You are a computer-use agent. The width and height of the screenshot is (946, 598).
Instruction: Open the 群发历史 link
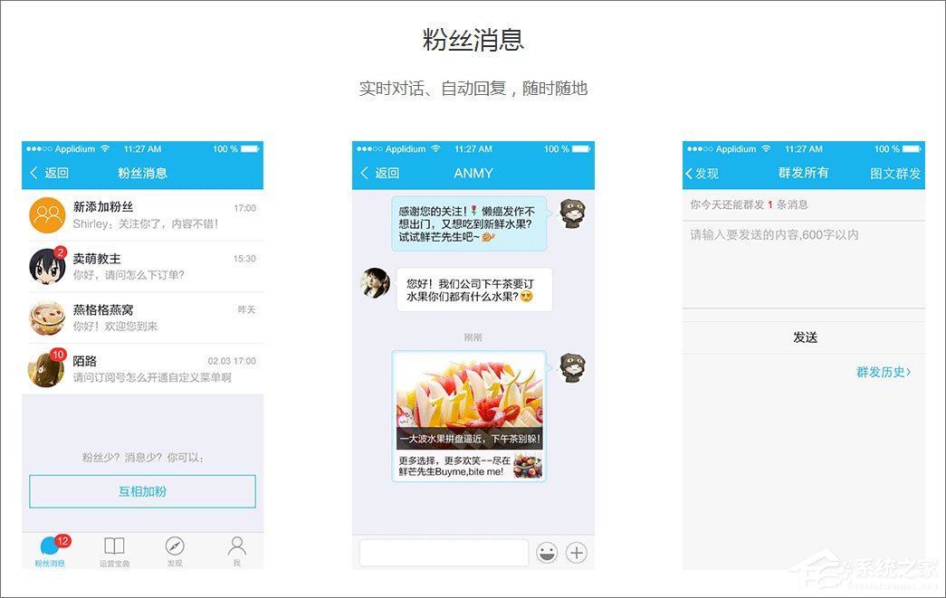point(884,372)
